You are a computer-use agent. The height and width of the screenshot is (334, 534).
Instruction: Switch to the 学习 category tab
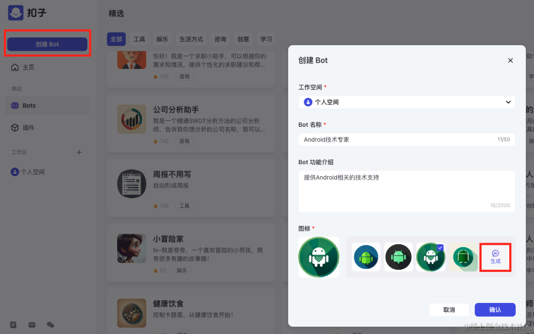tap(267, 39)
